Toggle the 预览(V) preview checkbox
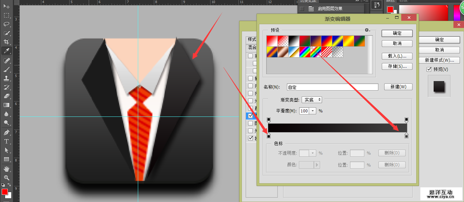The image size is (464, 202). pos(429,69)
